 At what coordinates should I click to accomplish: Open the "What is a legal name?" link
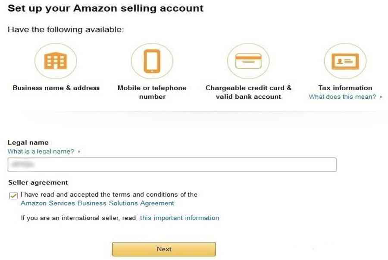pyautogui.click(x=41, y=152)
